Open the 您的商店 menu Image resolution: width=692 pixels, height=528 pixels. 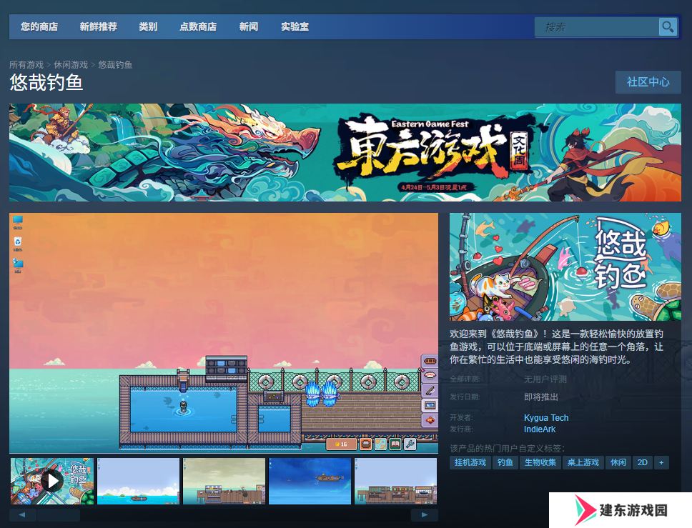(x=39, y=27)
